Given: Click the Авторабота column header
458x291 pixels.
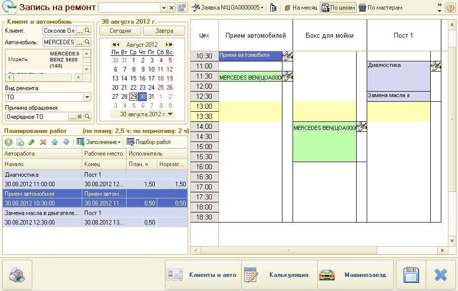Looking at the screenshot, I should [42, 154].
